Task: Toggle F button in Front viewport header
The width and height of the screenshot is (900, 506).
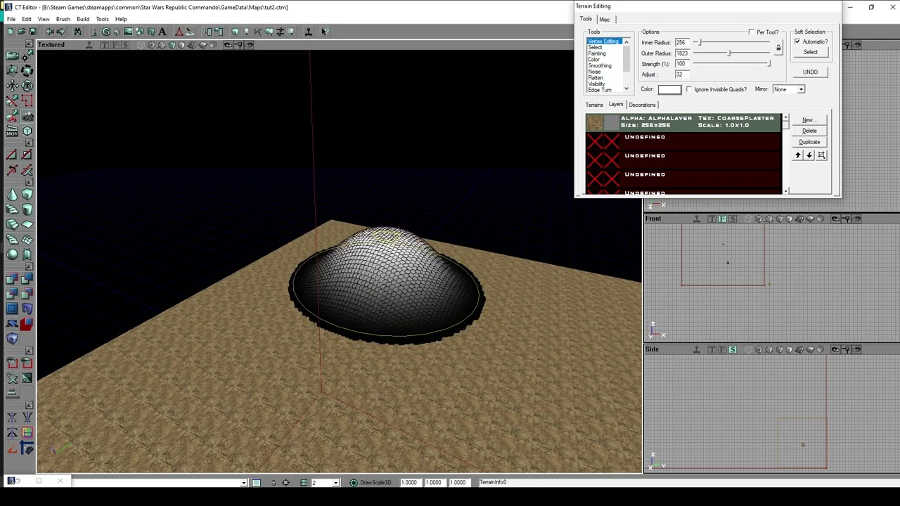Action: (722, 219)
